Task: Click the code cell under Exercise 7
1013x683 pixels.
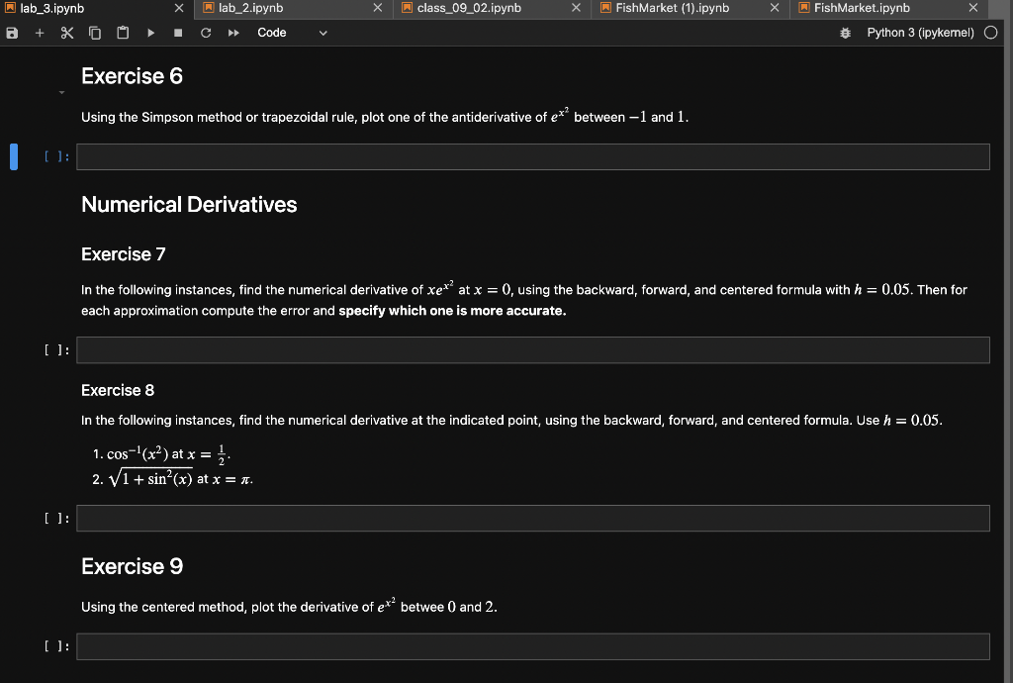Action: click(x=533, y=350)
